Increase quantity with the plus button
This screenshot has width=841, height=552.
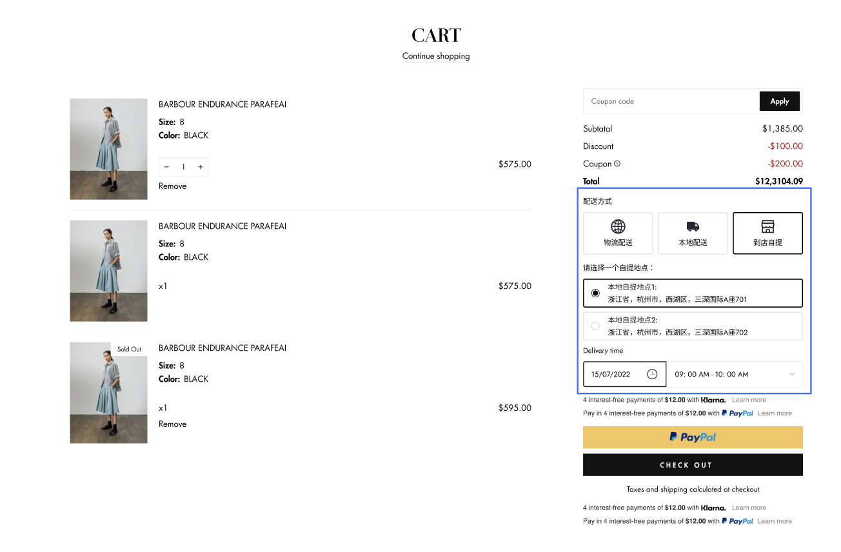(x=201, y=167)
